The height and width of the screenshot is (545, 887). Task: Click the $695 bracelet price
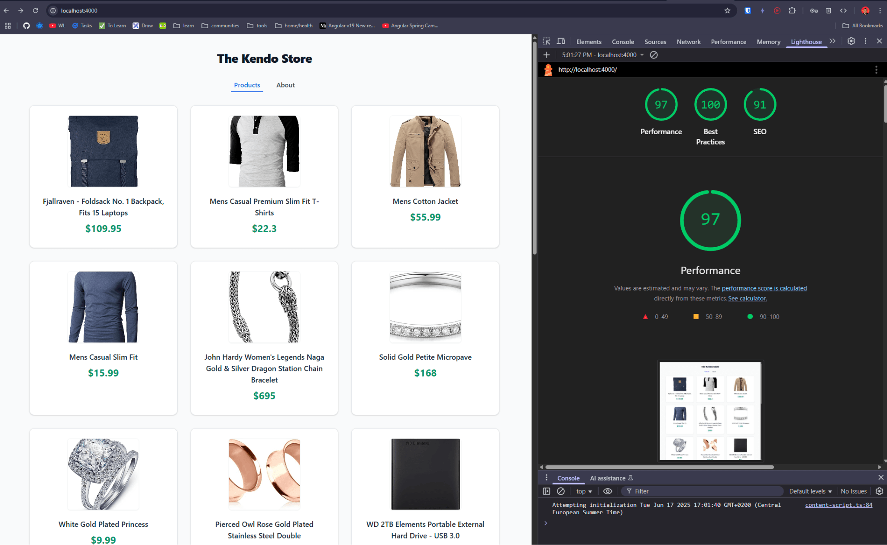264,396
